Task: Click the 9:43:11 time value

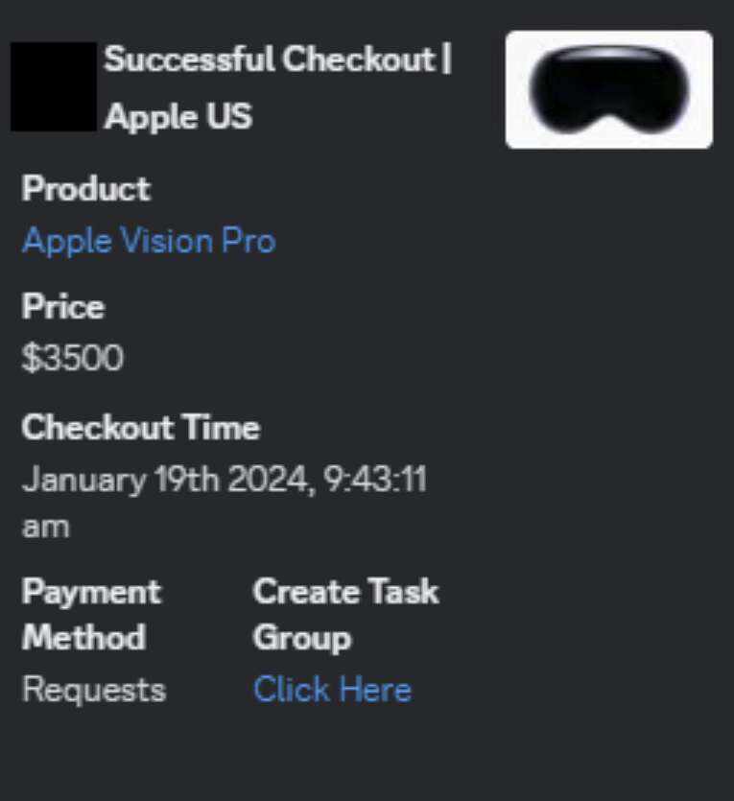Action: tap(373, 479)
